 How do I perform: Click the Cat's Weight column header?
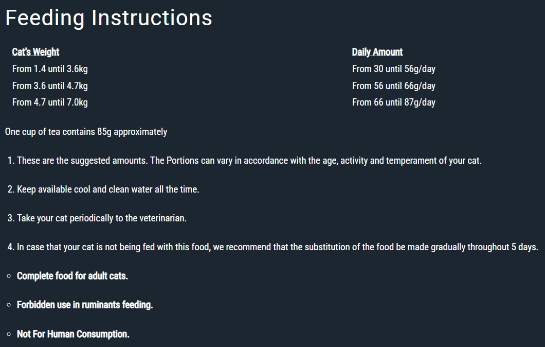click(35, 52)
